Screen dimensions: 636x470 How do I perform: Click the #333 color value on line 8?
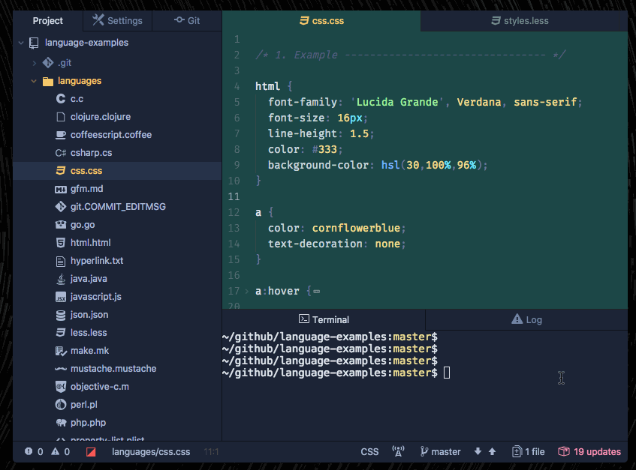point(324,149)
